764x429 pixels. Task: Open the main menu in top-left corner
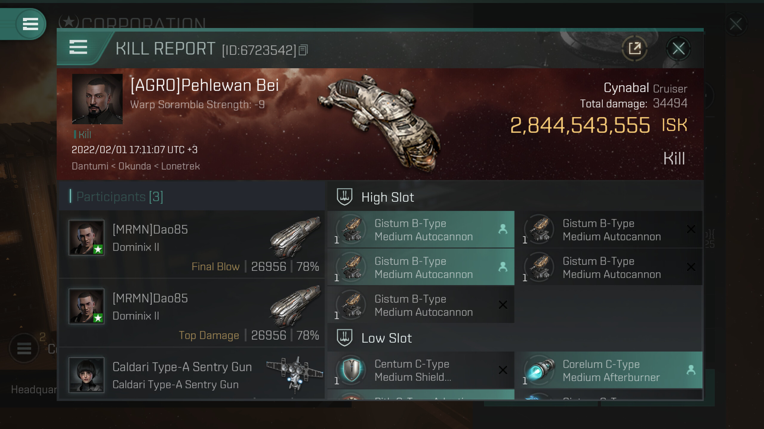(30, 24)
